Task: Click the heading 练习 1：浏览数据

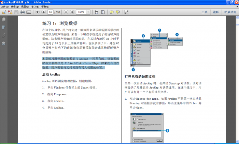Action: pyautogui.click(x=60, y=23)
